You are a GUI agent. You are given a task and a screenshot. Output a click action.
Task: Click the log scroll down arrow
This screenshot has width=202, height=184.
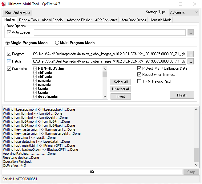[x=196, y=165]
